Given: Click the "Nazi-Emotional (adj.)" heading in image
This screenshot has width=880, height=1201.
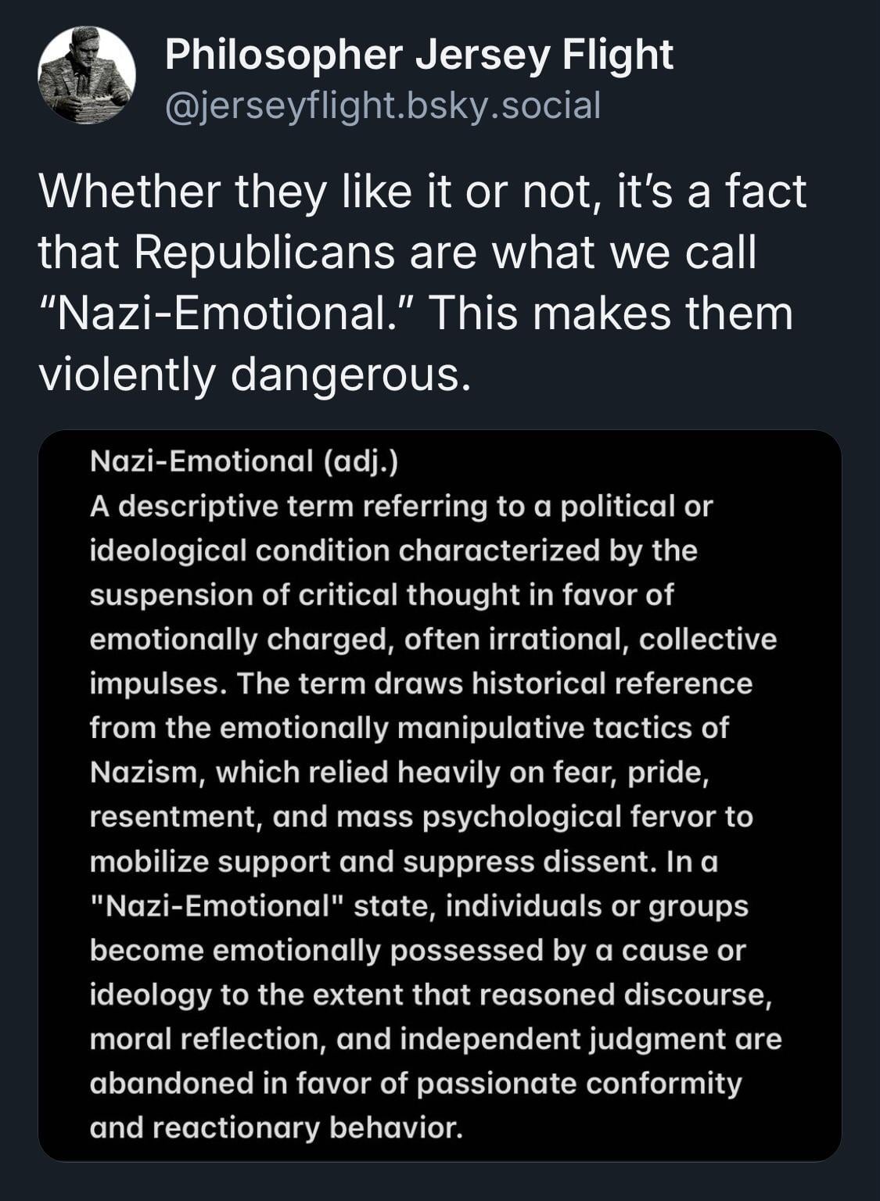Looking at the screenshot, I should pos(244,461).
